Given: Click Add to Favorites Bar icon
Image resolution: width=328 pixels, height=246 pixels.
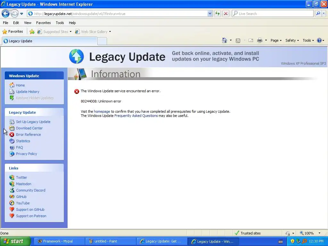Looking at the screenshot, I should point(32,32).
